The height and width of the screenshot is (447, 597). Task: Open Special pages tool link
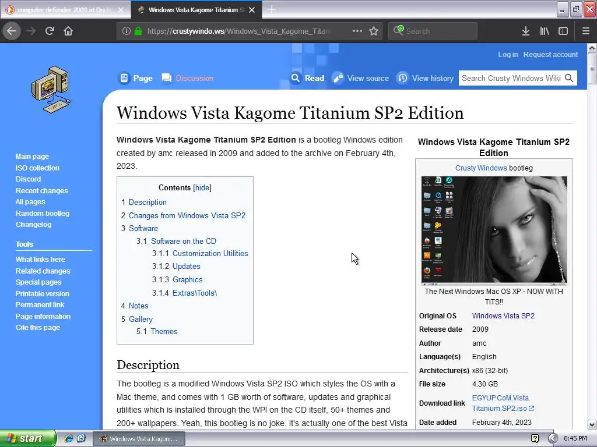coord(38,282)
